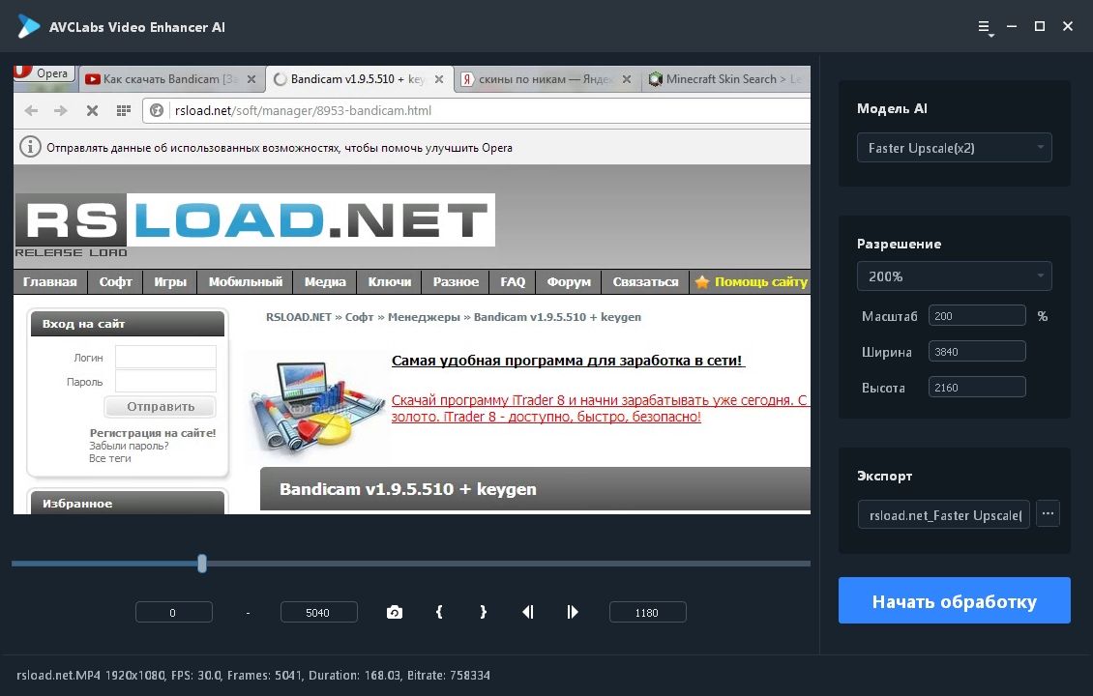Click the timeline slider handle

coord(202,563)
